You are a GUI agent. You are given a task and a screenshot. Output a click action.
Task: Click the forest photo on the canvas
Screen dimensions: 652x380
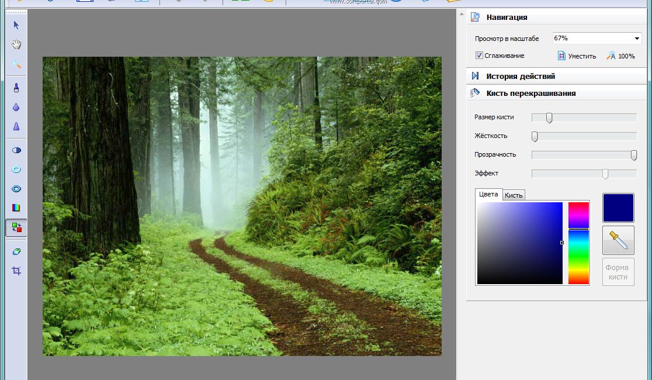click(242, 206)
